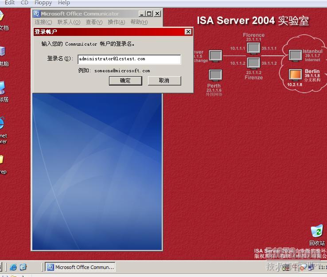The height and width of the screenshot is (277, 327).
Task: Open the CD menu of the VM window
Action: [24, 3]
